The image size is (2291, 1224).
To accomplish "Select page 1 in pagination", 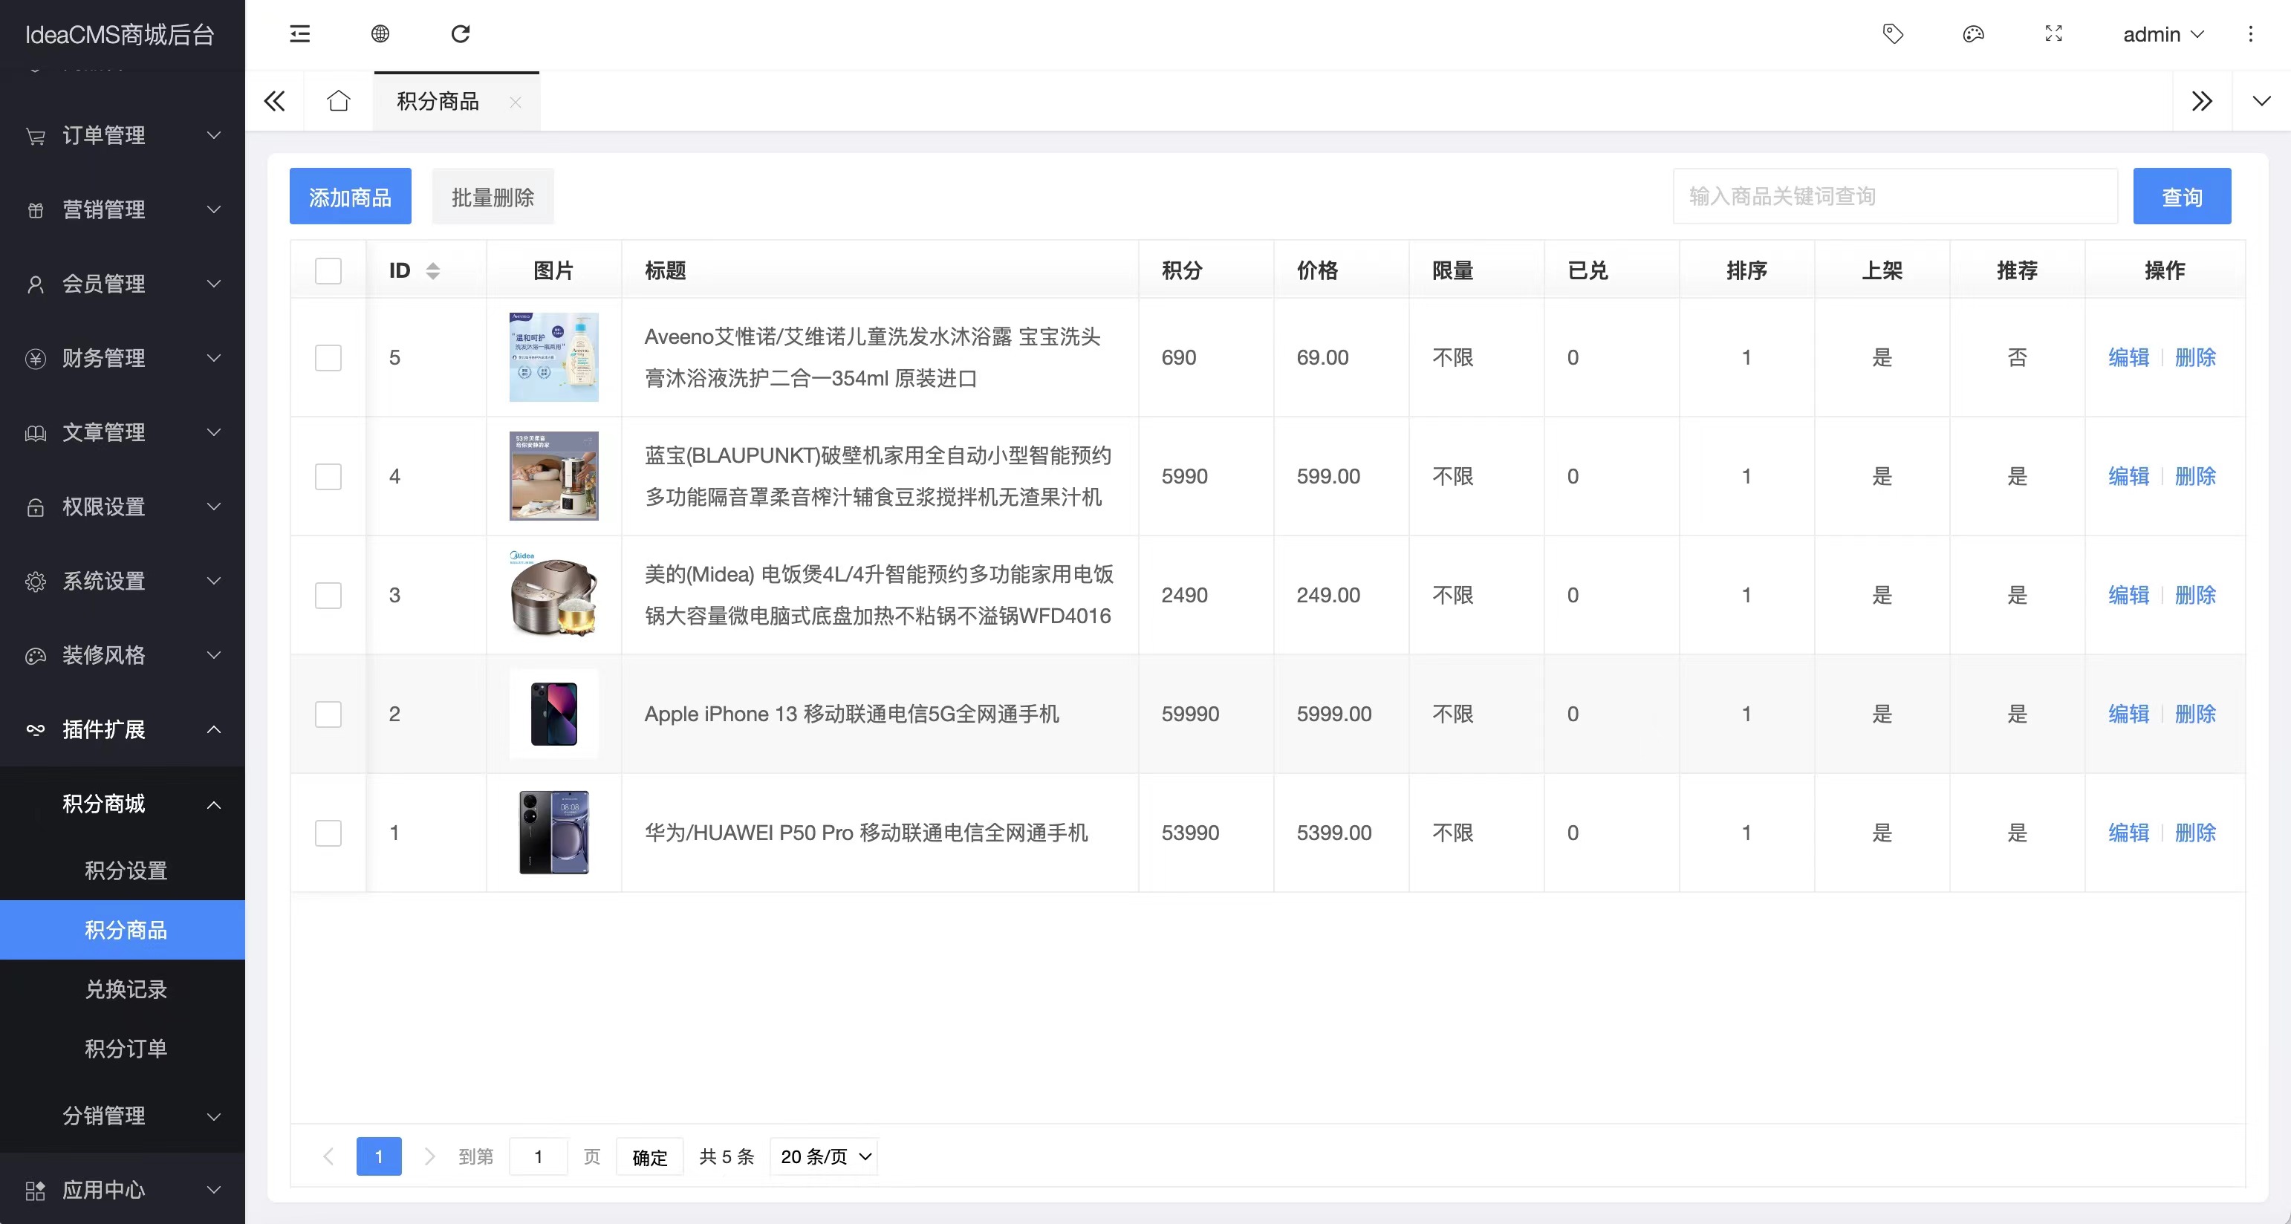I will click(x=379, y=1156).
